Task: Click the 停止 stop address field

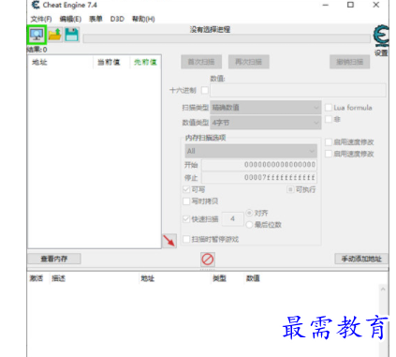Action: click(x=259, y=178)
